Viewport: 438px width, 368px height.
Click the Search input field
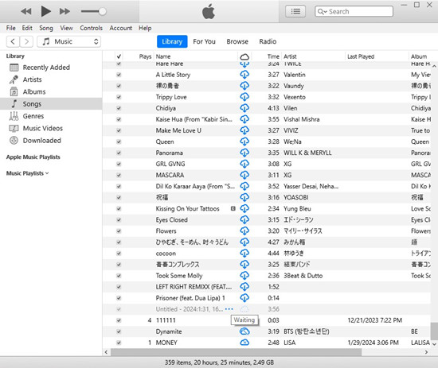pyautogui.click(x=354, y=11)
